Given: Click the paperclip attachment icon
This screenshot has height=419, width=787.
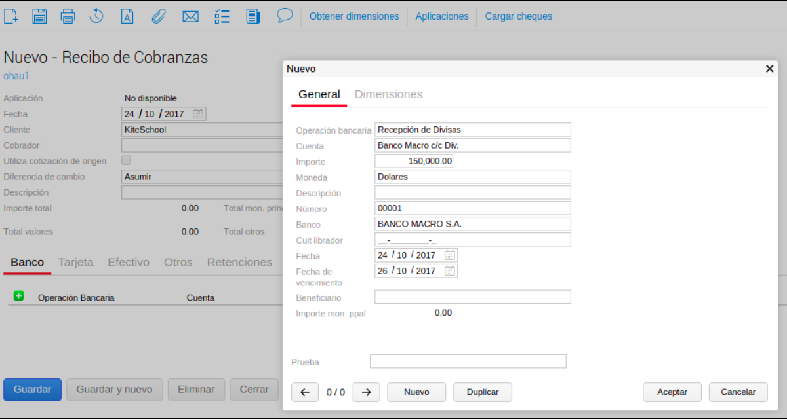Looking at the screenshot, I should (158, 16).
